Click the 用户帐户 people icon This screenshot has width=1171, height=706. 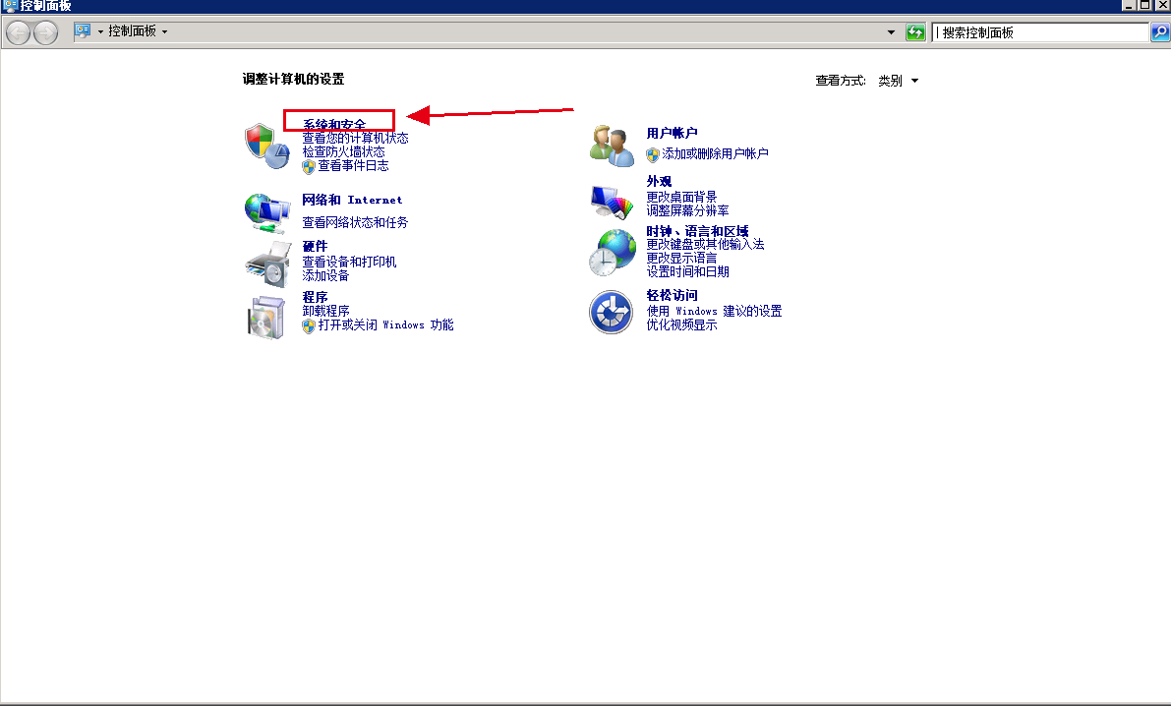611,143
